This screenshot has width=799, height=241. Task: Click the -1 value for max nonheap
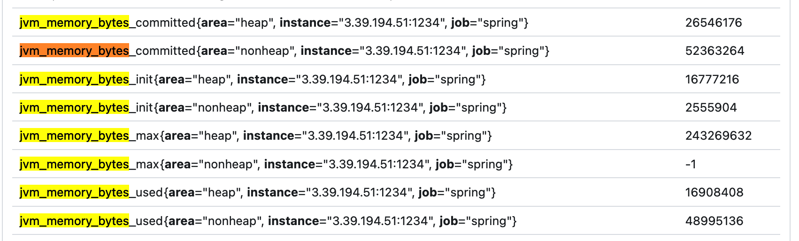(x=691, y=164)
